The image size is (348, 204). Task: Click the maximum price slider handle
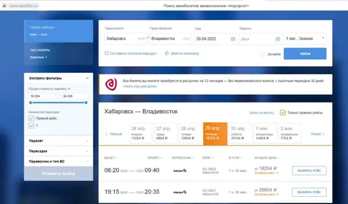pyautogui.click(x=86, y=103)
